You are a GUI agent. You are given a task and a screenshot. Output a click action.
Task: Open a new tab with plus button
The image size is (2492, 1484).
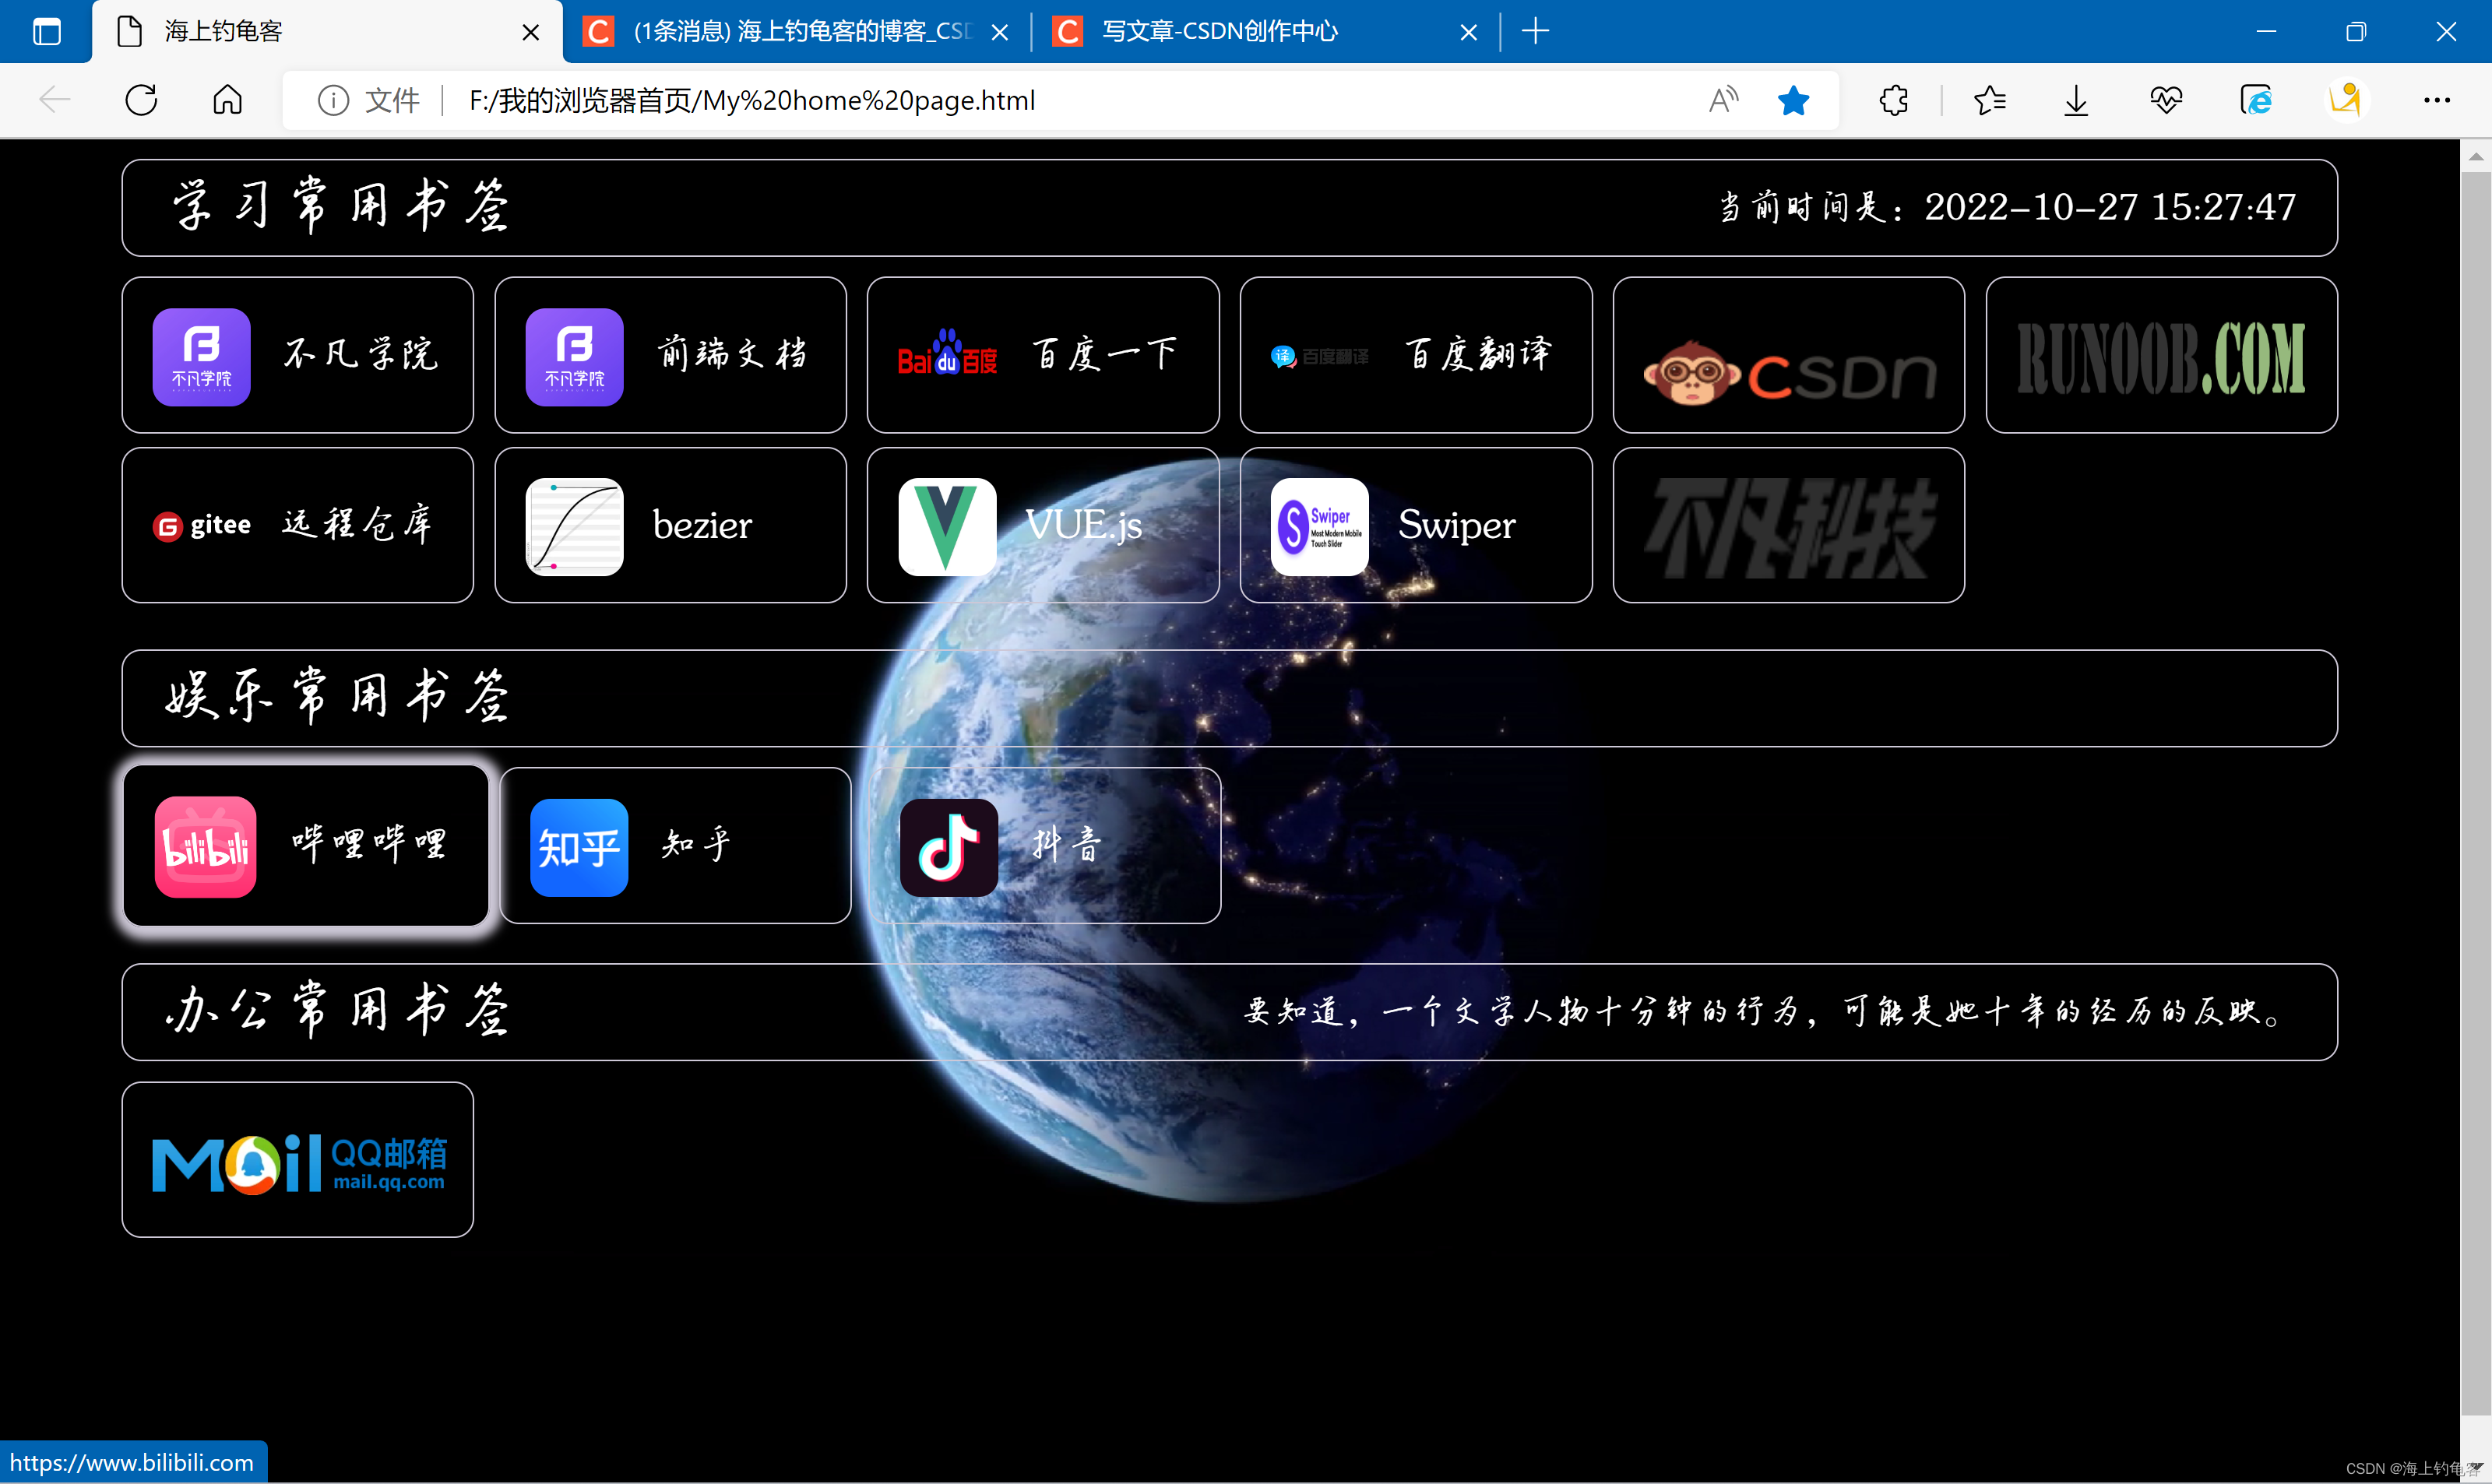tap(1535, 32)
